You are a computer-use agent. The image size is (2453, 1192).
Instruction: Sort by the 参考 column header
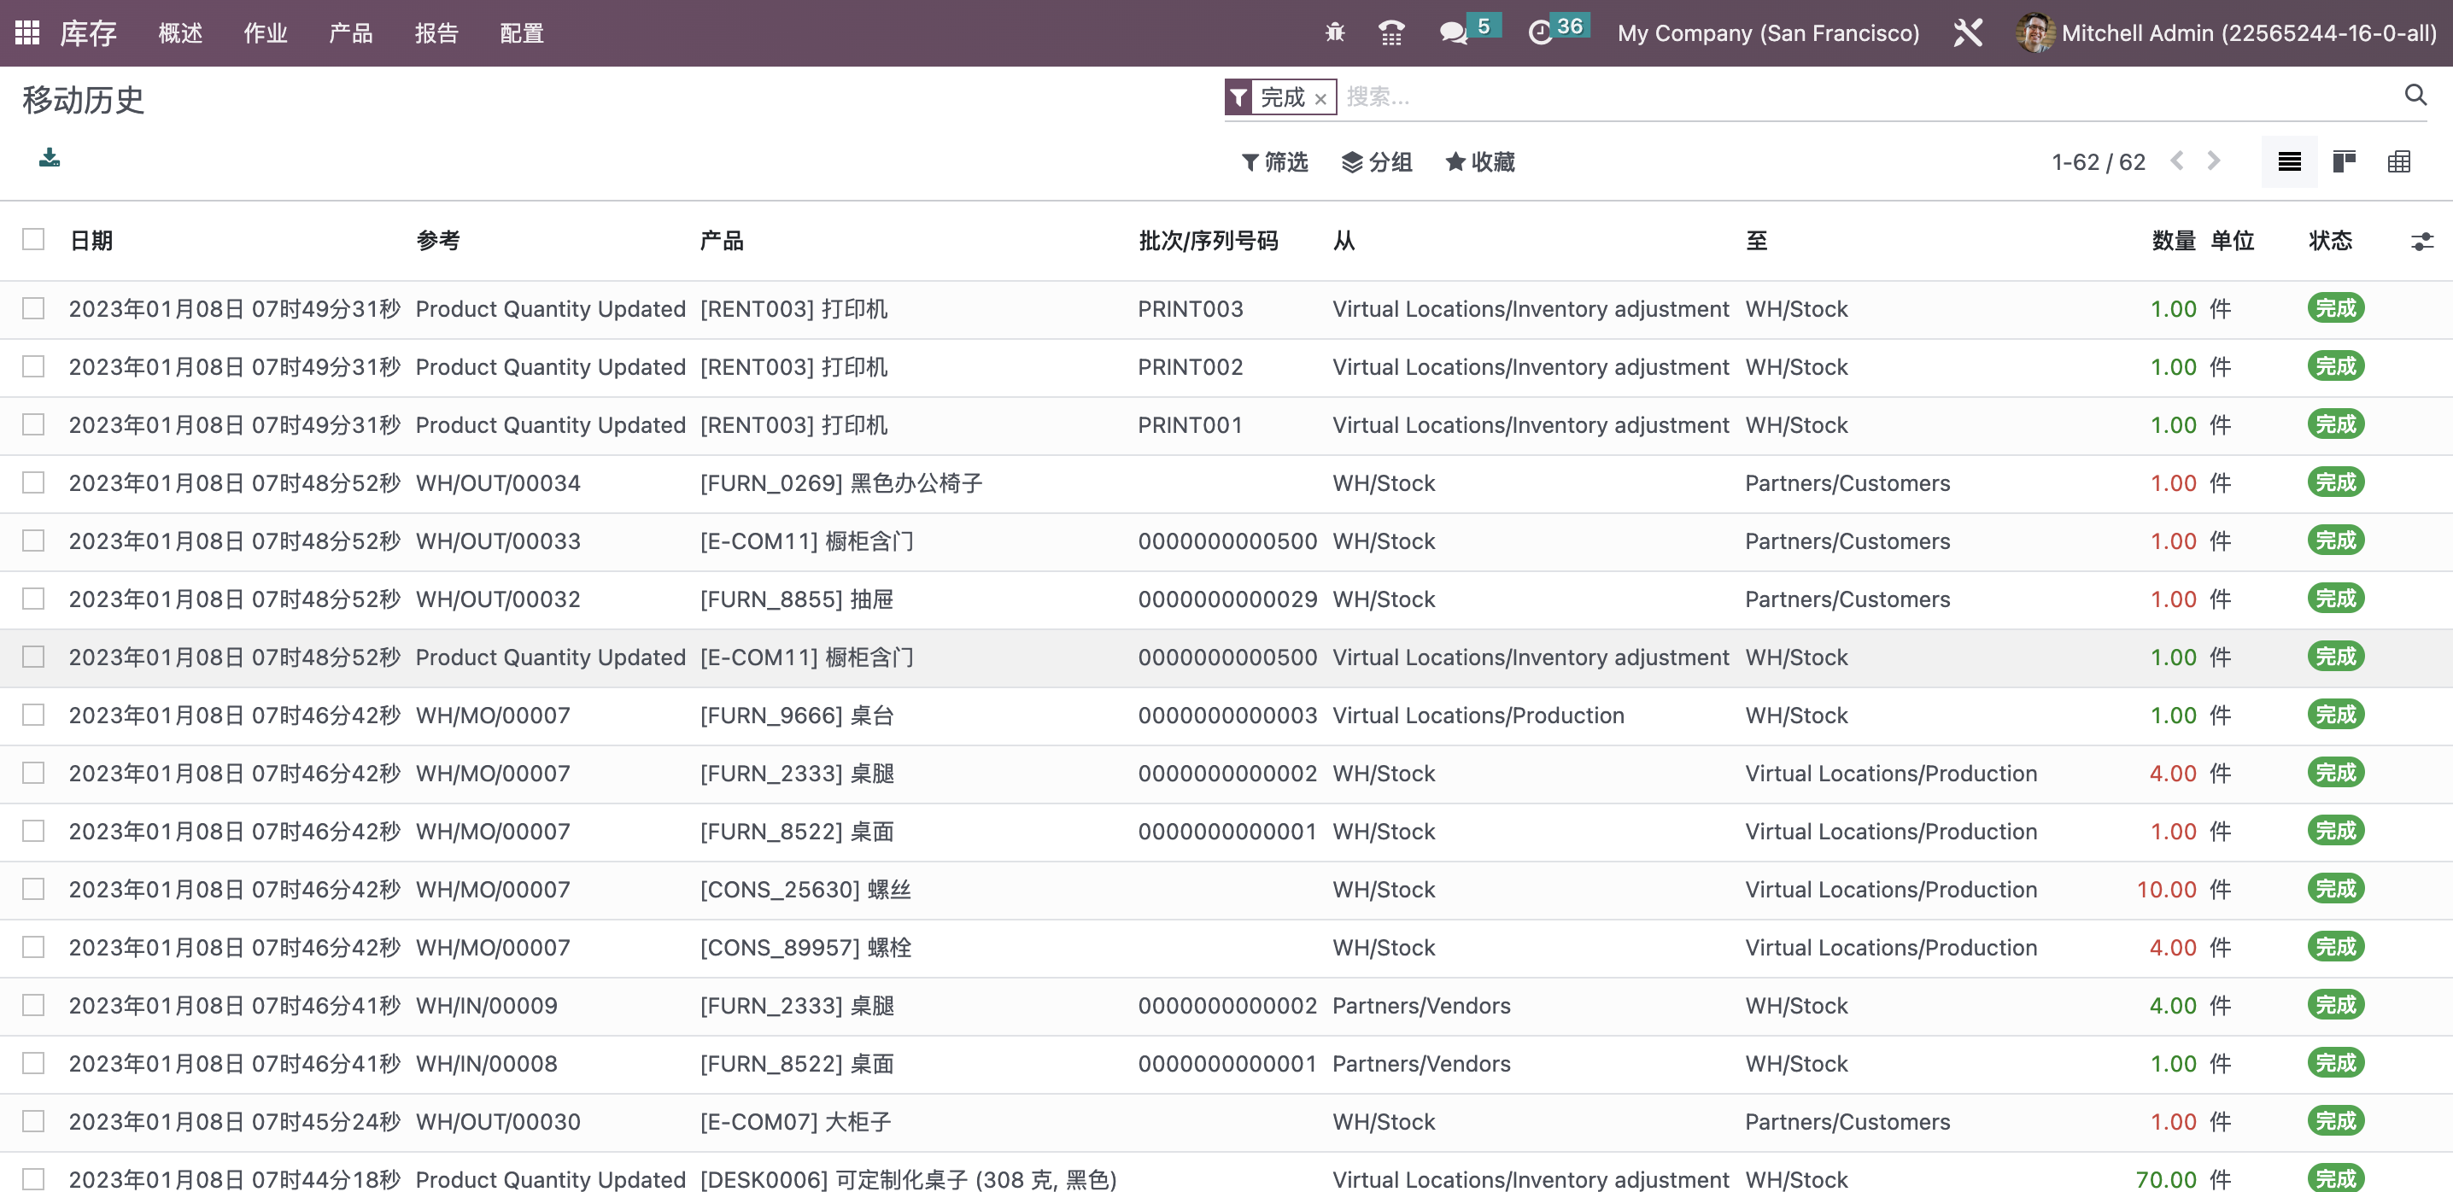point(438,241)
